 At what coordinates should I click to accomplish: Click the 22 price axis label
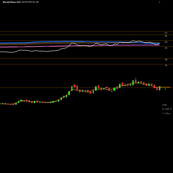(x=166, y=48)
